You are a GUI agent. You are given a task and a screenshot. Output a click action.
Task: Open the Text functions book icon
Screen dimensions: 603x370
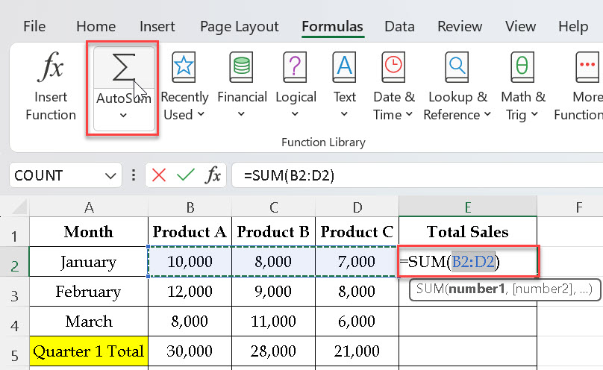point(344,67)
